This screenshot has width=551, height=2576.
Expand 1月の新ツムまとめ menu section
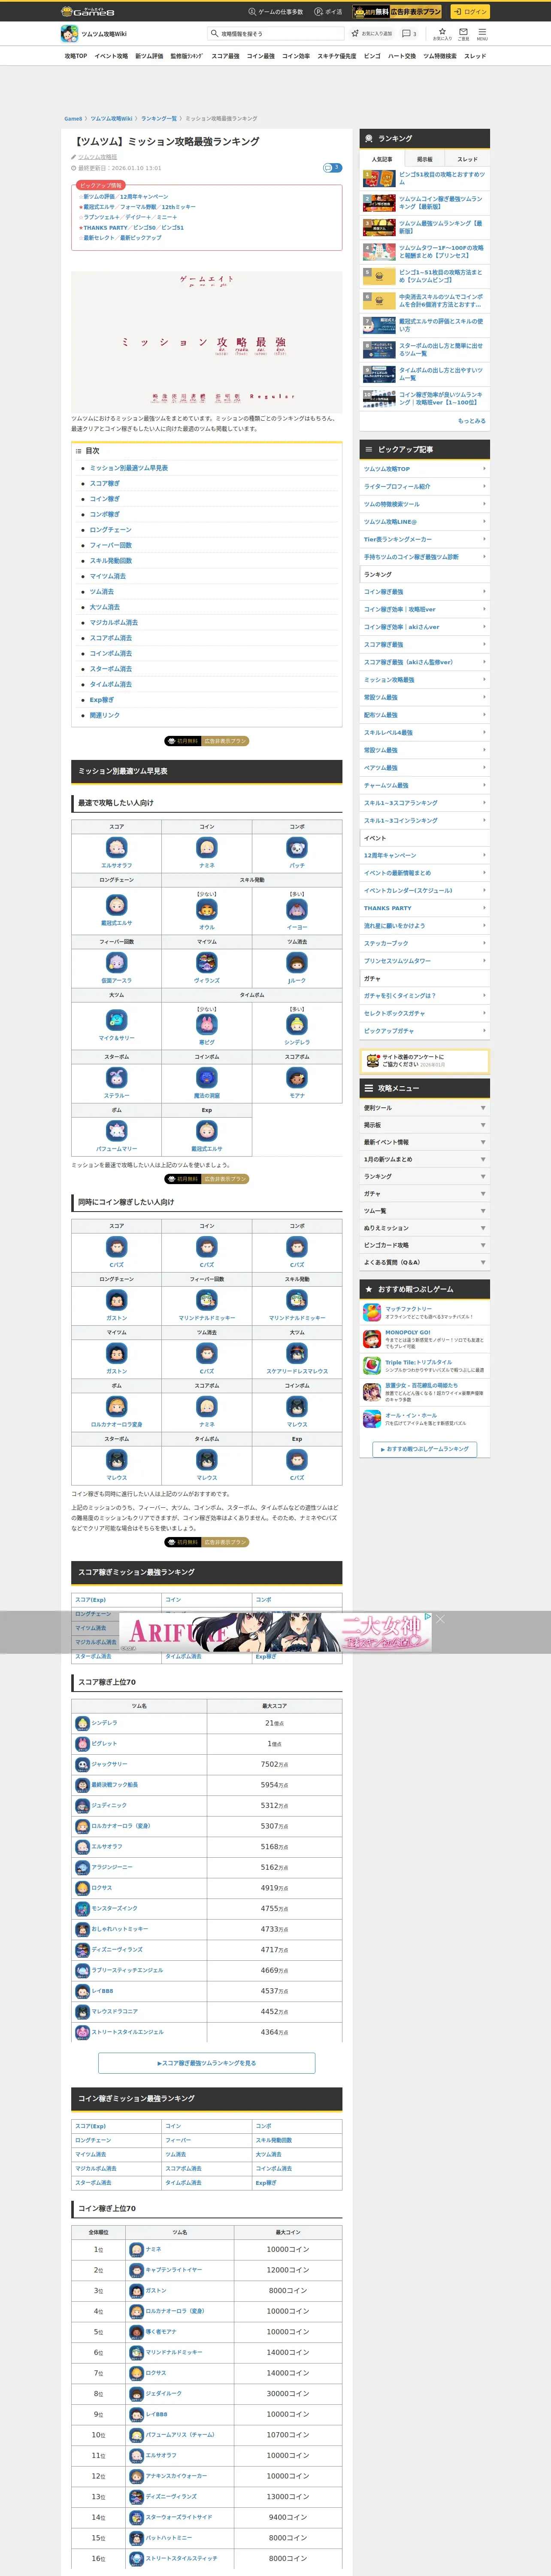[x=425, y=1159]
